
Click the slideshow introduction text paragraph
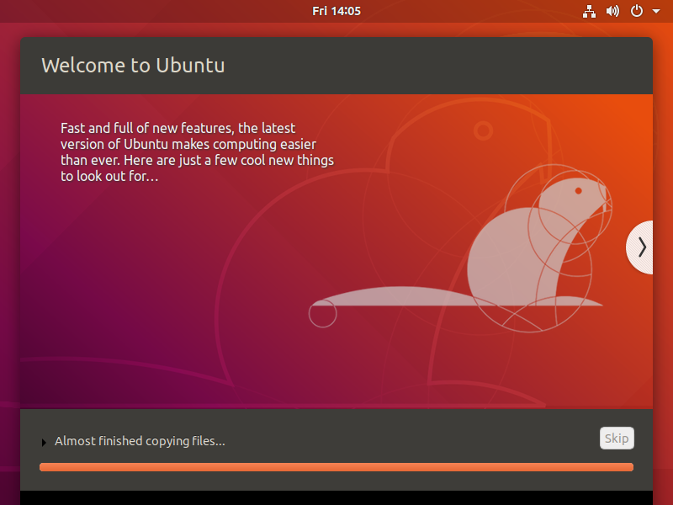tap(197, 152)
